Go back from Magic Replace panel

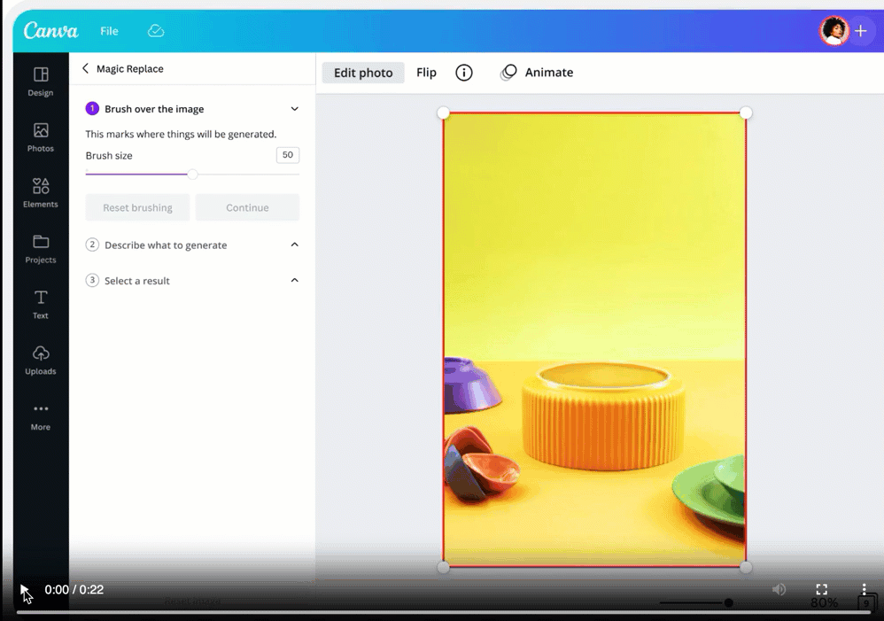point(86,69)
